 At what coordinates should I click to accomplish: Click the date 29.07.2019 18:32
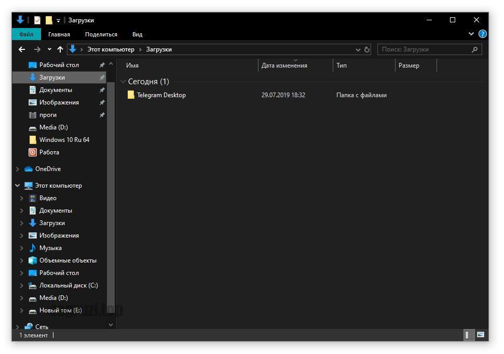coord(283,95)
